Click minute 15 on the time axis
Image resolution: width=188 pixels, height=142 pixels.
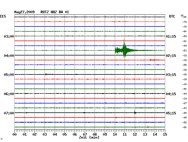click(165, 135)
